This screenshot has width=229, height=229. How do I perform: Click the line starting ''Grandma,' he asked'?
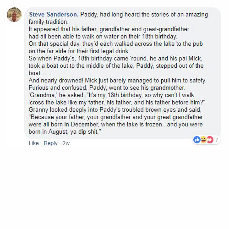coord(111,95)
